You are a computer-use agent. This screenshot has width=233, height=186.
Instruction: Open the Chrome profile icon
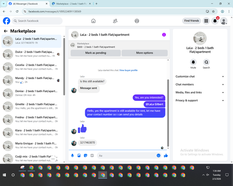pos(222,12)
